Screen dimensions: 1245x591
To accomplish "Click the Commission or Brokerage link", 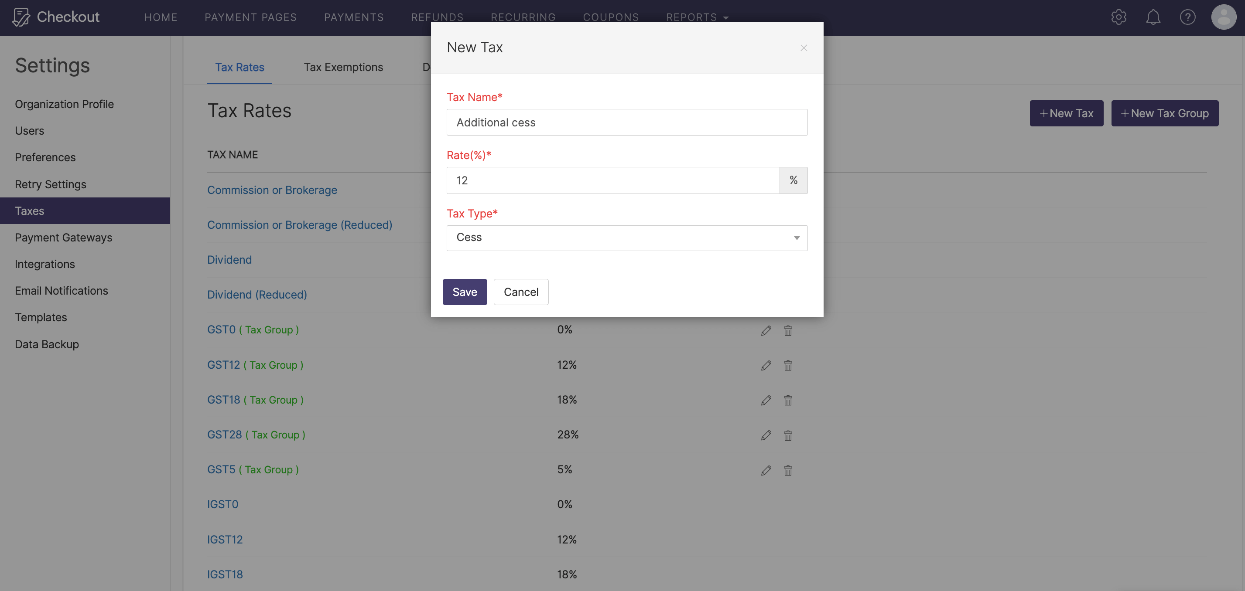I will tap(272, 190).
